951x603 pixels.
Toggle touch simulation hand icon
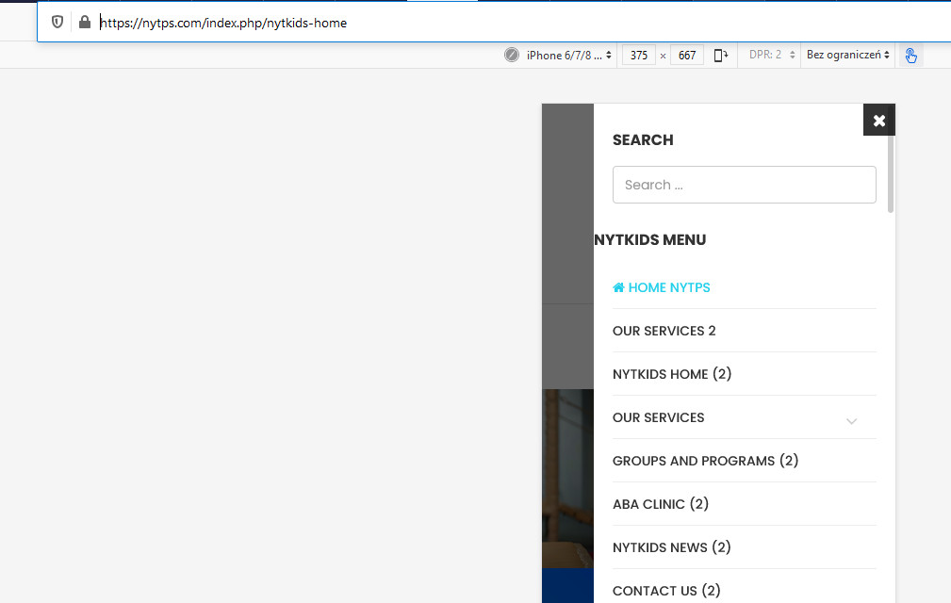[x=910, y=56]
